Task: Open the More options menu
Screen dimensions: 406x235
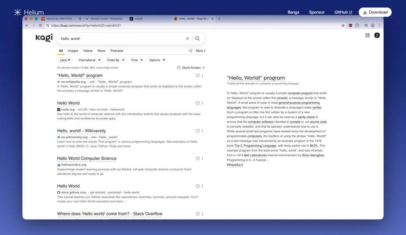Action: (x=201, y=51)
